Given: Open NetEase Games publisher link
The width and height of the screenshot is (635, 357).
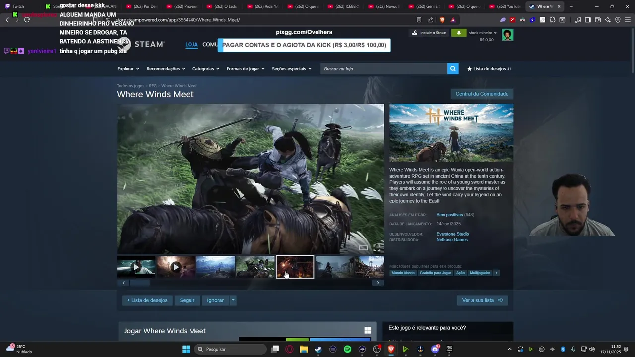Looking at the screenshot, I should pyautogui.click(x=452, y=240).
